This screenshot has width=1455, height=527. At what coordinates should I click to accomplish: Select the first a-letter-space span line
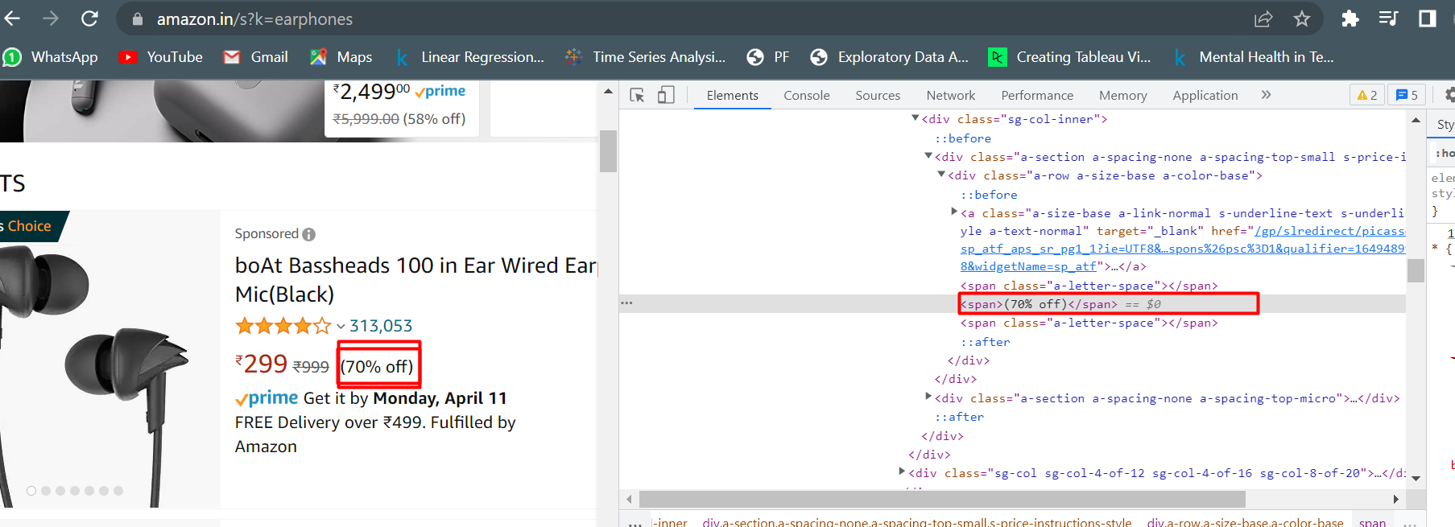[x=1089, y=286]
